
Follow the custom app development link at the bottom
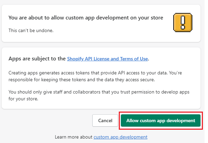121,137
